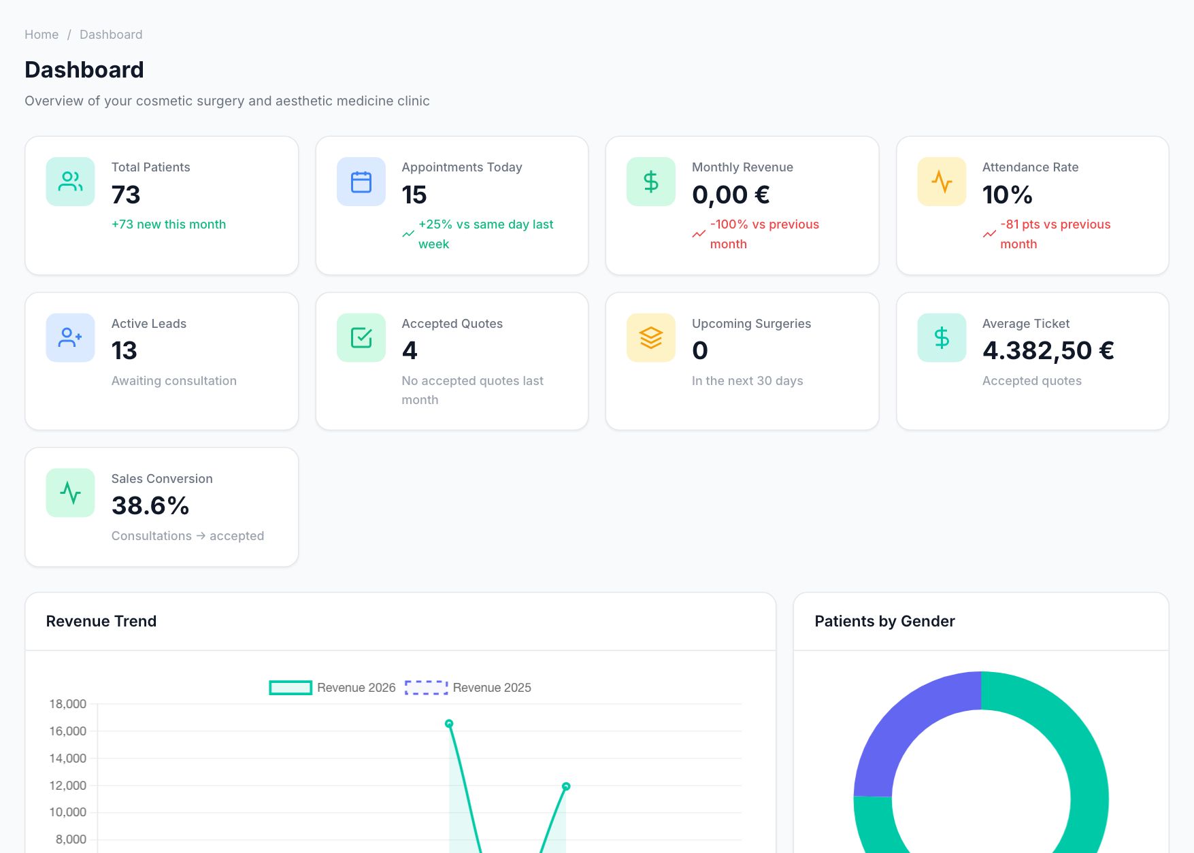Image resolution: width=1194 pixels, height=853 pixels.
Task: Click the 'Awaiting consultation' text
Action: (174, 381)
